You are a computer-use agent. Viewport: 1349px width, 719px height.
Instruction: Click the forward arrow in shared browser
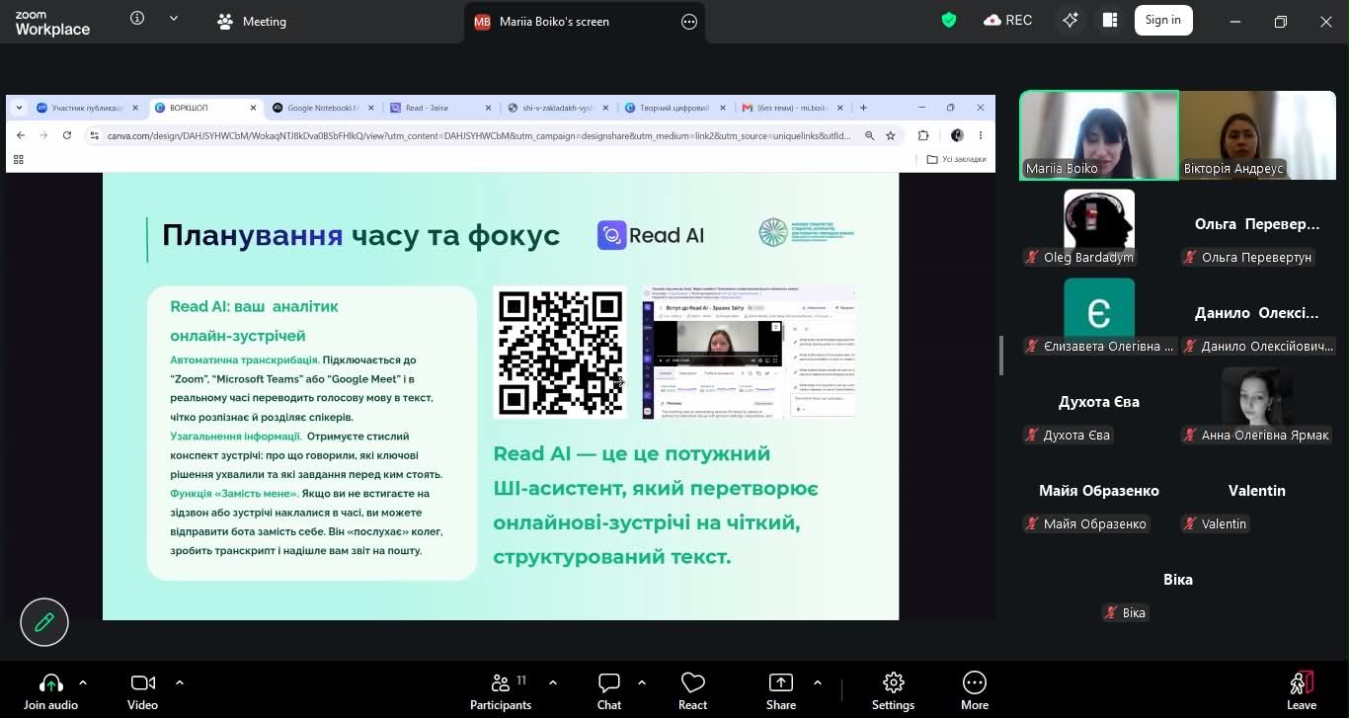[43, 135]
